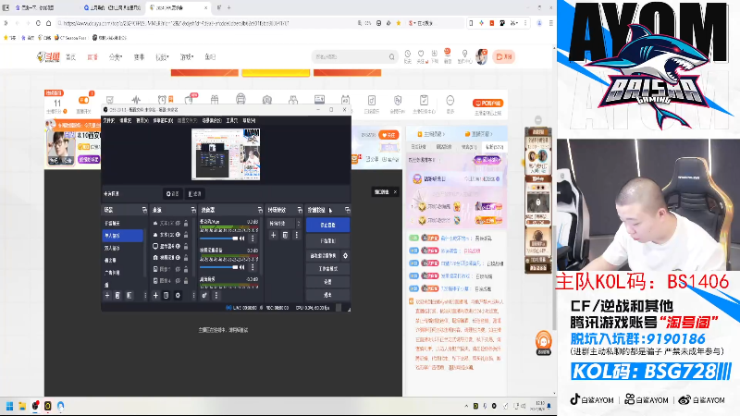Pop out the Sources dock with its header icon
Image resolution: width=740 pixels, height=416 pixels.
pyautogui.click(x=193, y=210)
